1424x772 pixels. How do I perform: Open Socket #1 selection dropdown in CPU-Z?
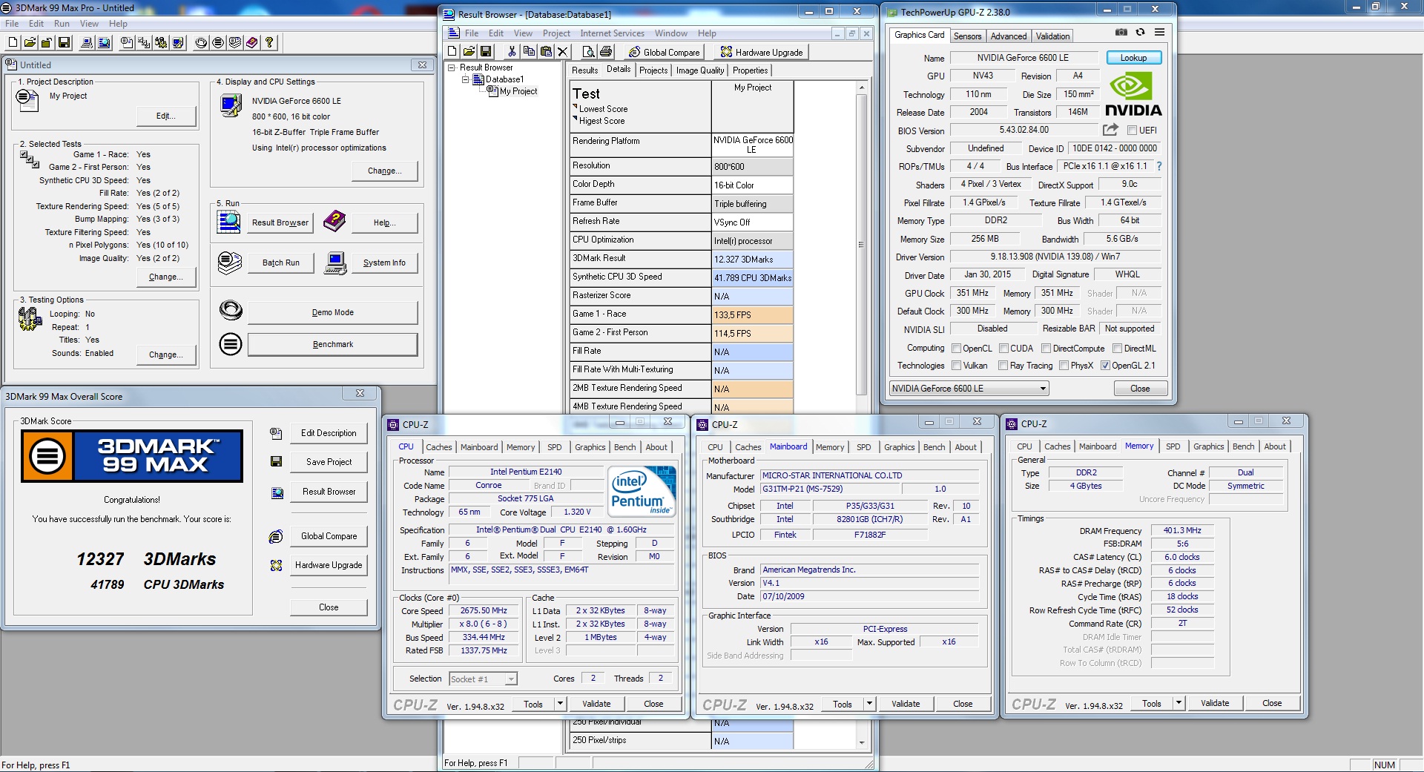pyautogui.click(x=483, y=679)
